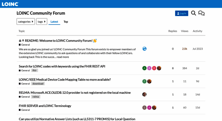Click Jul 2023 activity date
The width and height of the screenshot is (222, 121).
(197, 49)
